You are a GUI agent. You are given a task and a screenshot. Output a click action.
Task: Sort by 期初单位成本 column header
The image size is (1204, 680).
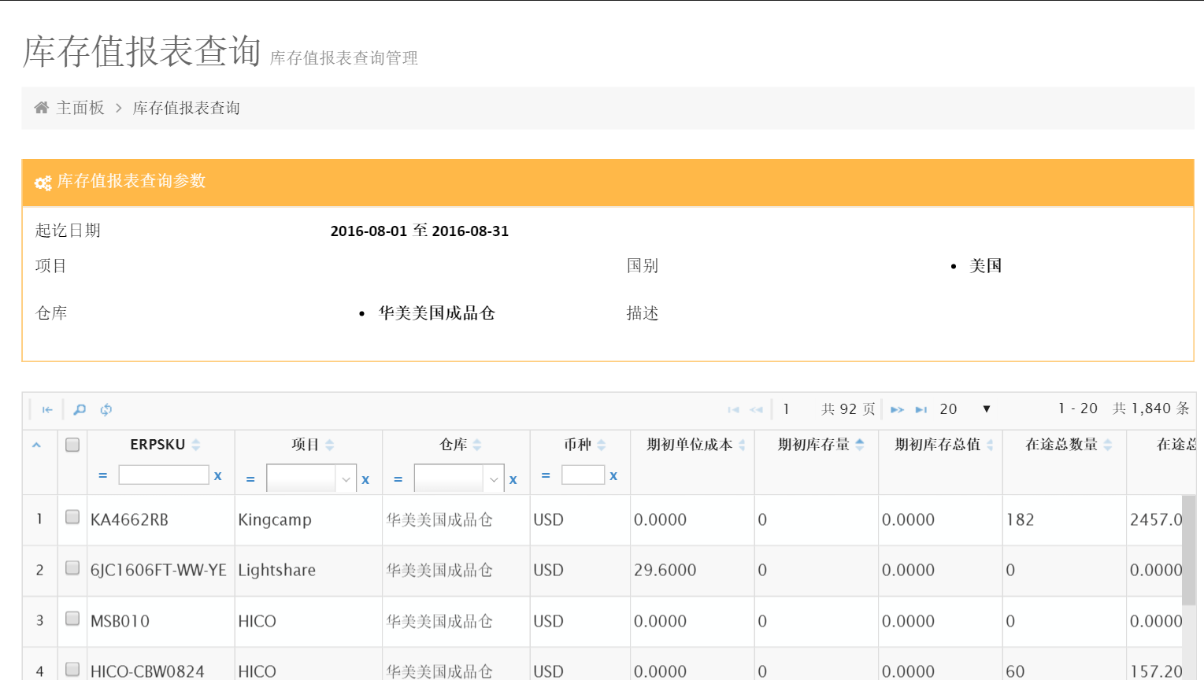click(689, 445)
